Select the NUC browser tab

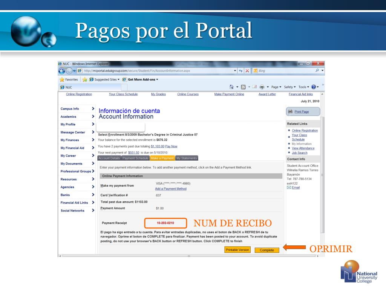(x=90, y=87)
